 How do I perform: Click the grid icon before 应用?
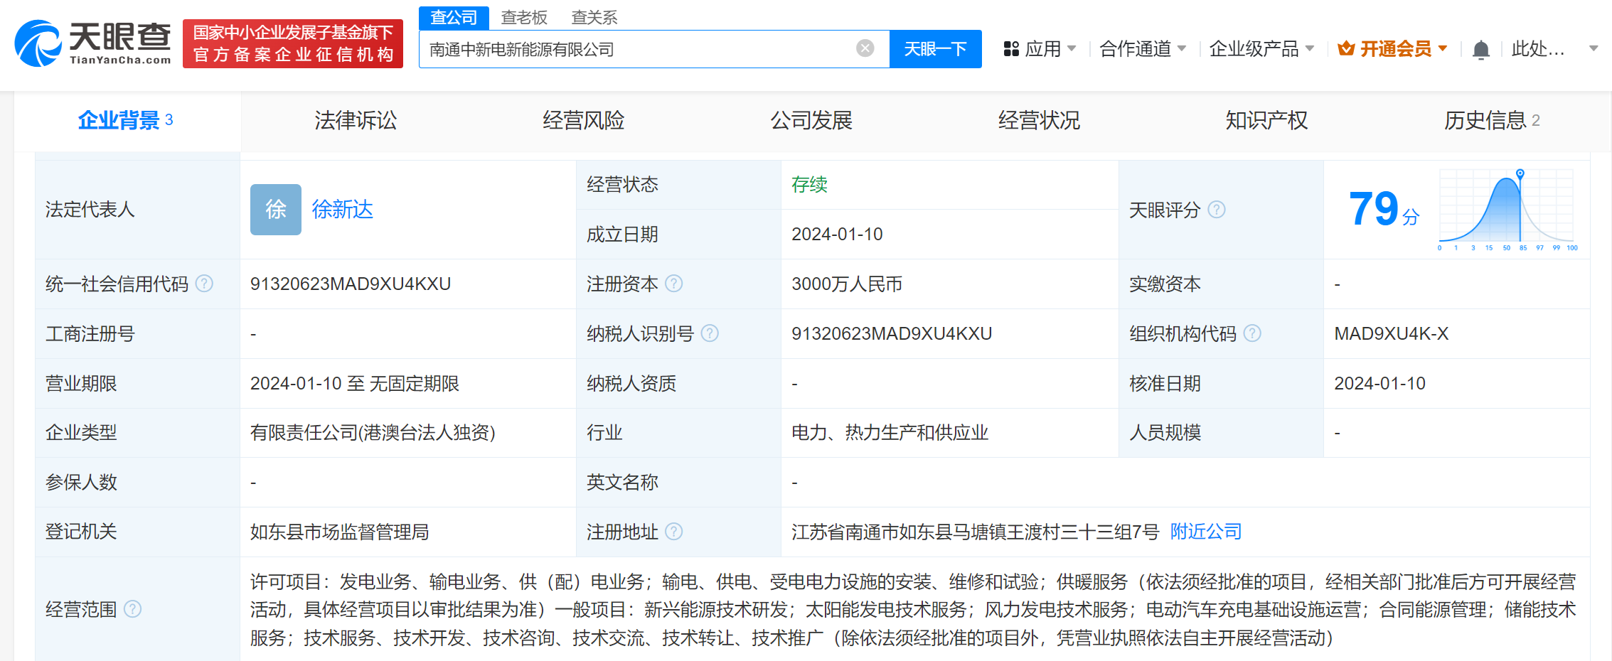pyautogui.click(x=1011, y=48)
